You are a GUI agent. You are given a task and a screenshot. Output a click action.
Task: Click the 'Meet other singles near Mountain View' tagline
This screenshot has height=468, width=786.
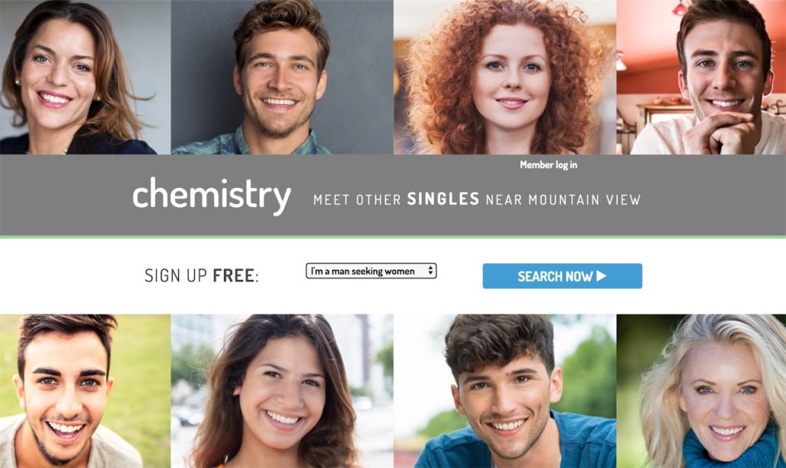[x=477, y=199]
